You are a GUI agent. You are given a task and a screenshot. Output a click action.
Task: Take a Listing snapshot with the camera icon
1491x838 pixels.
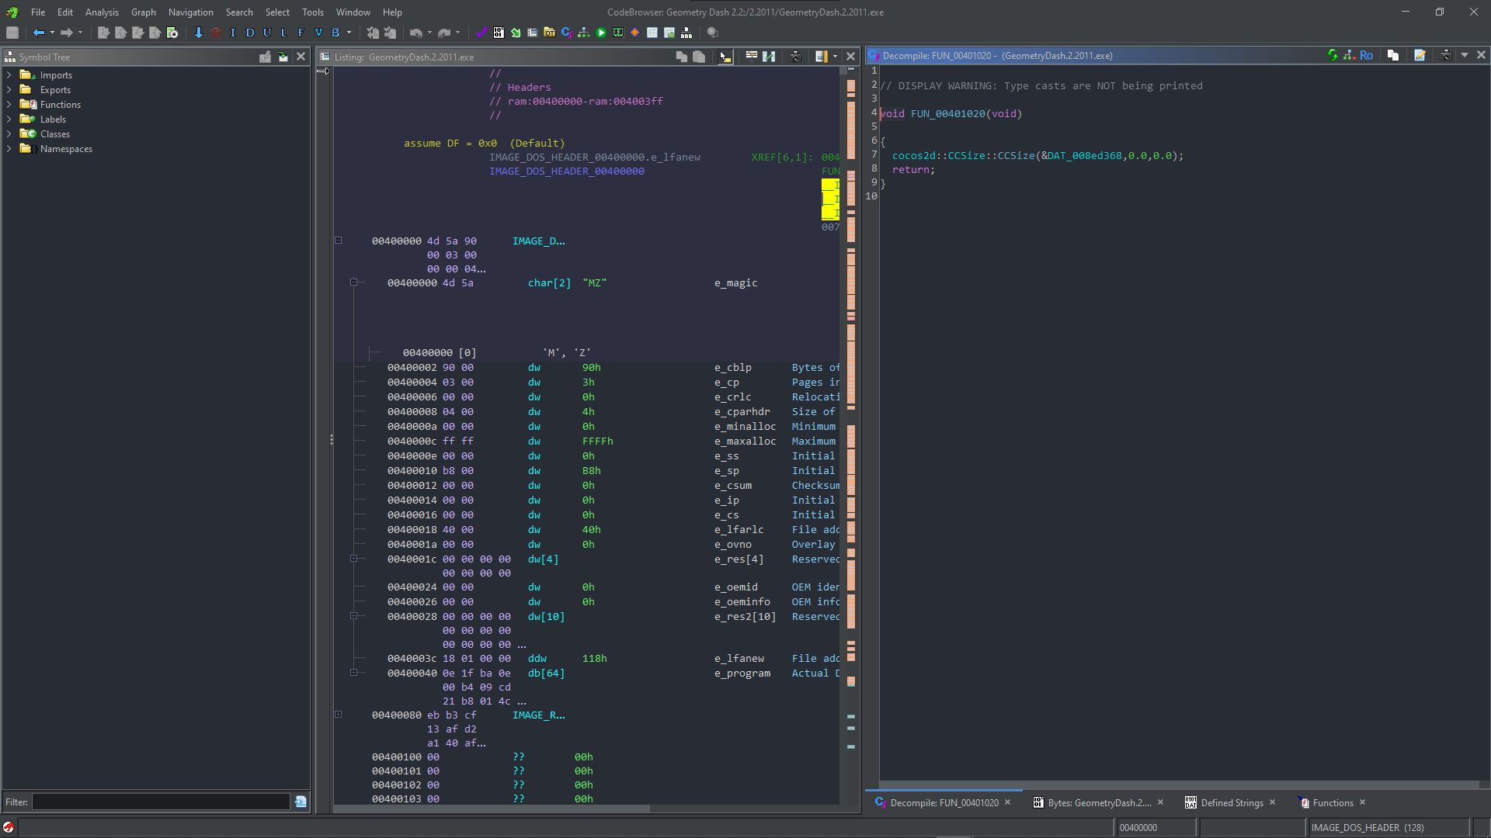click(795, 56)
